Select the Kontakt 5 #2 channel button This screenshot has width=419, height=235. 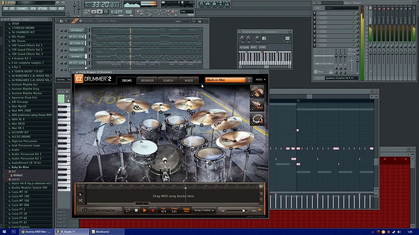point(77,50)
